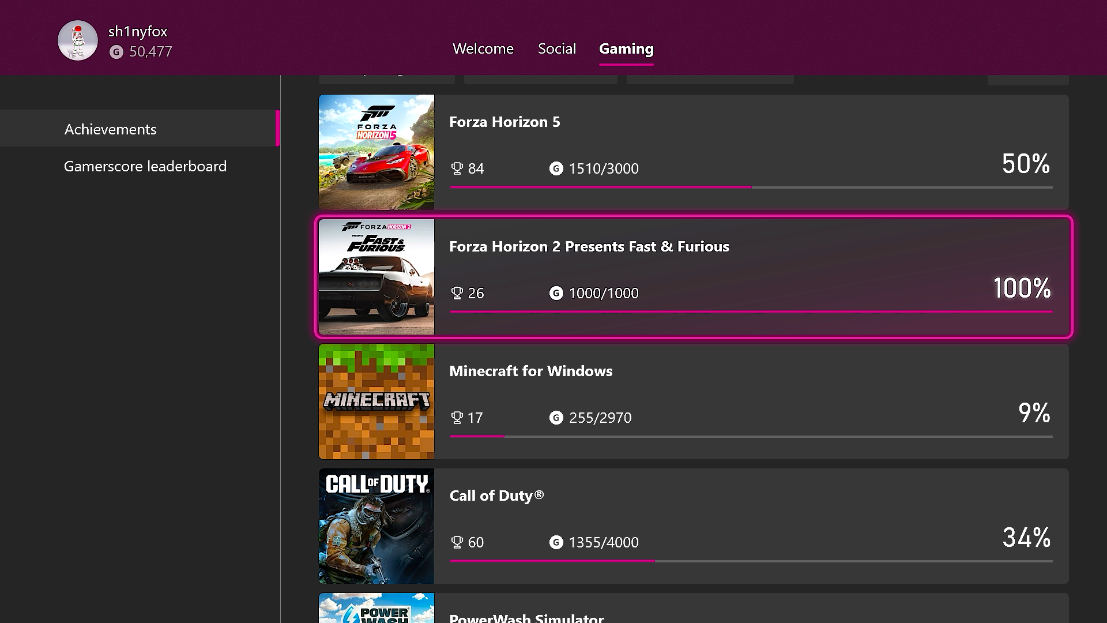Click the gamerscore G icon next to 50,477
This screenshot has height=623, width=1107.
(117, 51)
